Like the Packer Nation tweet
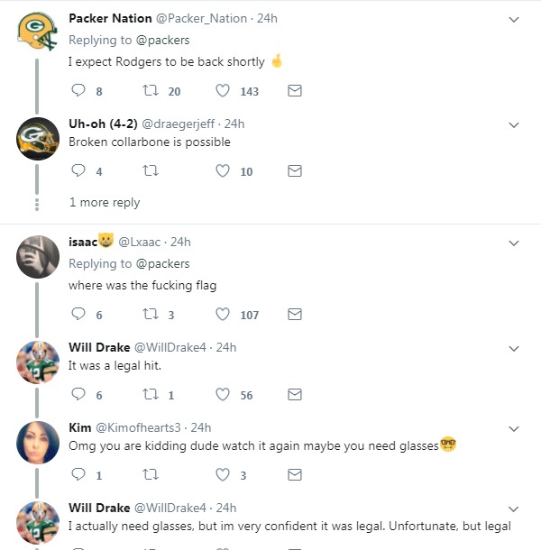This screenshot has width=541, height=550. tap(224, 91)
